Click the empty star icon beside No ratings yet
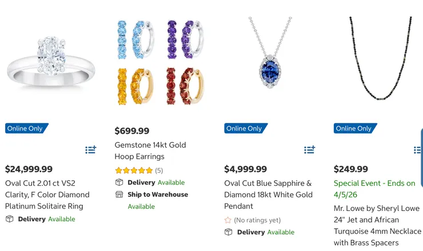 click(x=228, y=220)
